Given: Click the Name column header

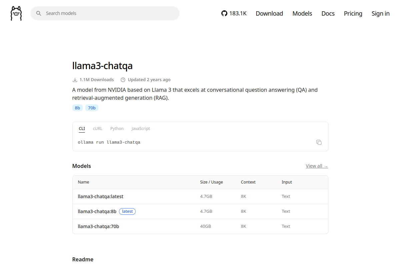Looking at the screenshot, I should [x=83, y=182].
